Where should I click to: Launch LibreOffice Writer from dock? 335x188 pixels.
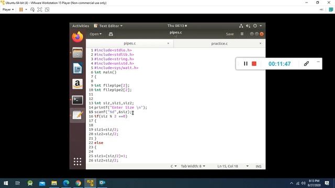point(77,68)
